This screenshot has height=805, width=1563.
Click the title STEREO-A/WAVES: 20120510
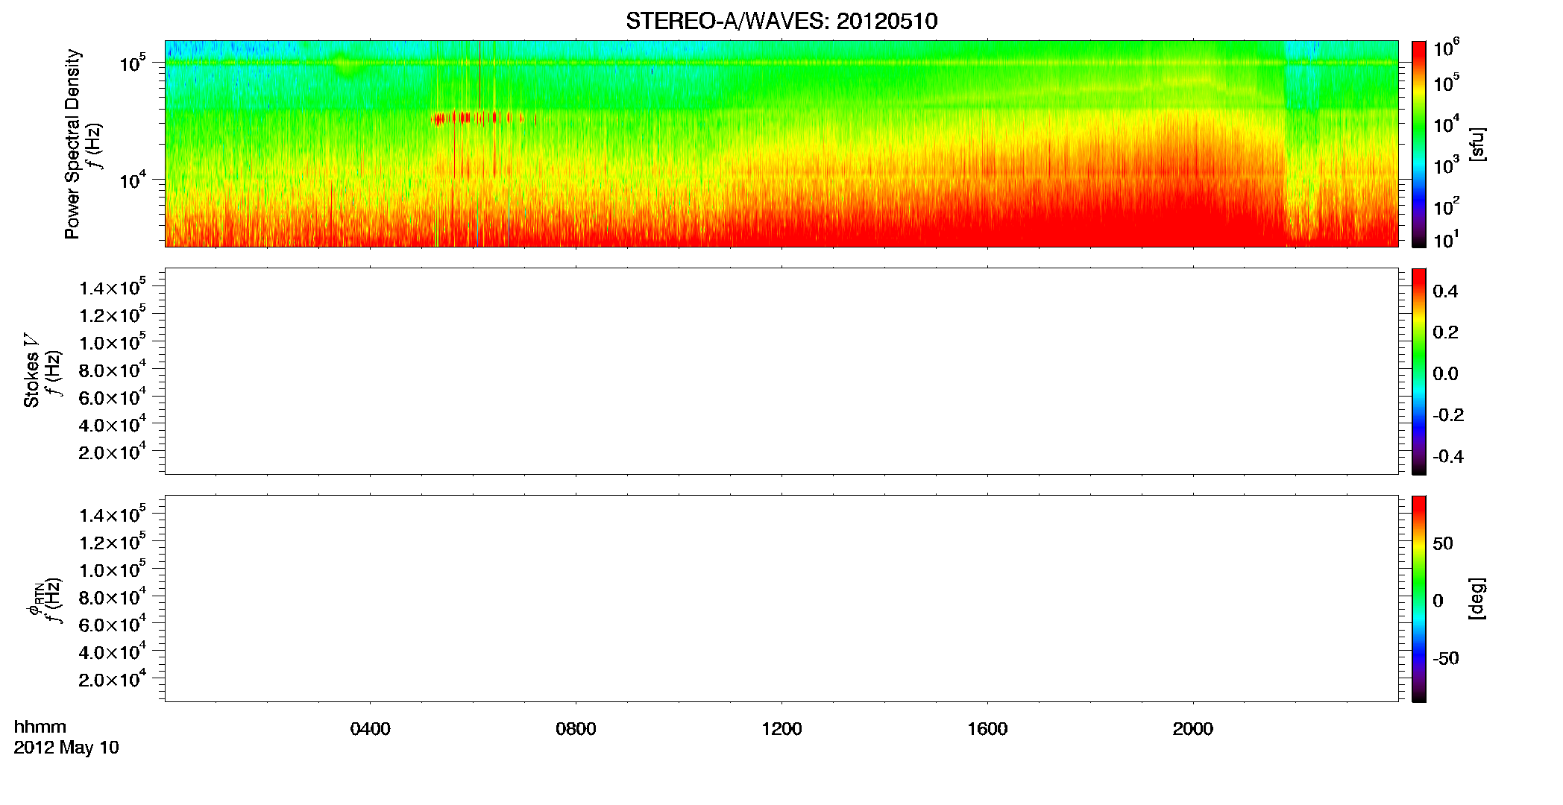781,22
